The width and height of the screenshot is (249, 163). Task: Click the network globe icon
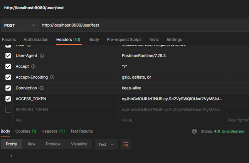coord(194,131)
